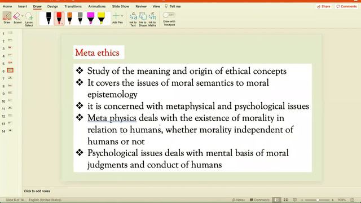Viewport: 361px width, 203px height.
Task: Click Fit slide to window icon
Action: pyautogui.click(x=352, y=200)
